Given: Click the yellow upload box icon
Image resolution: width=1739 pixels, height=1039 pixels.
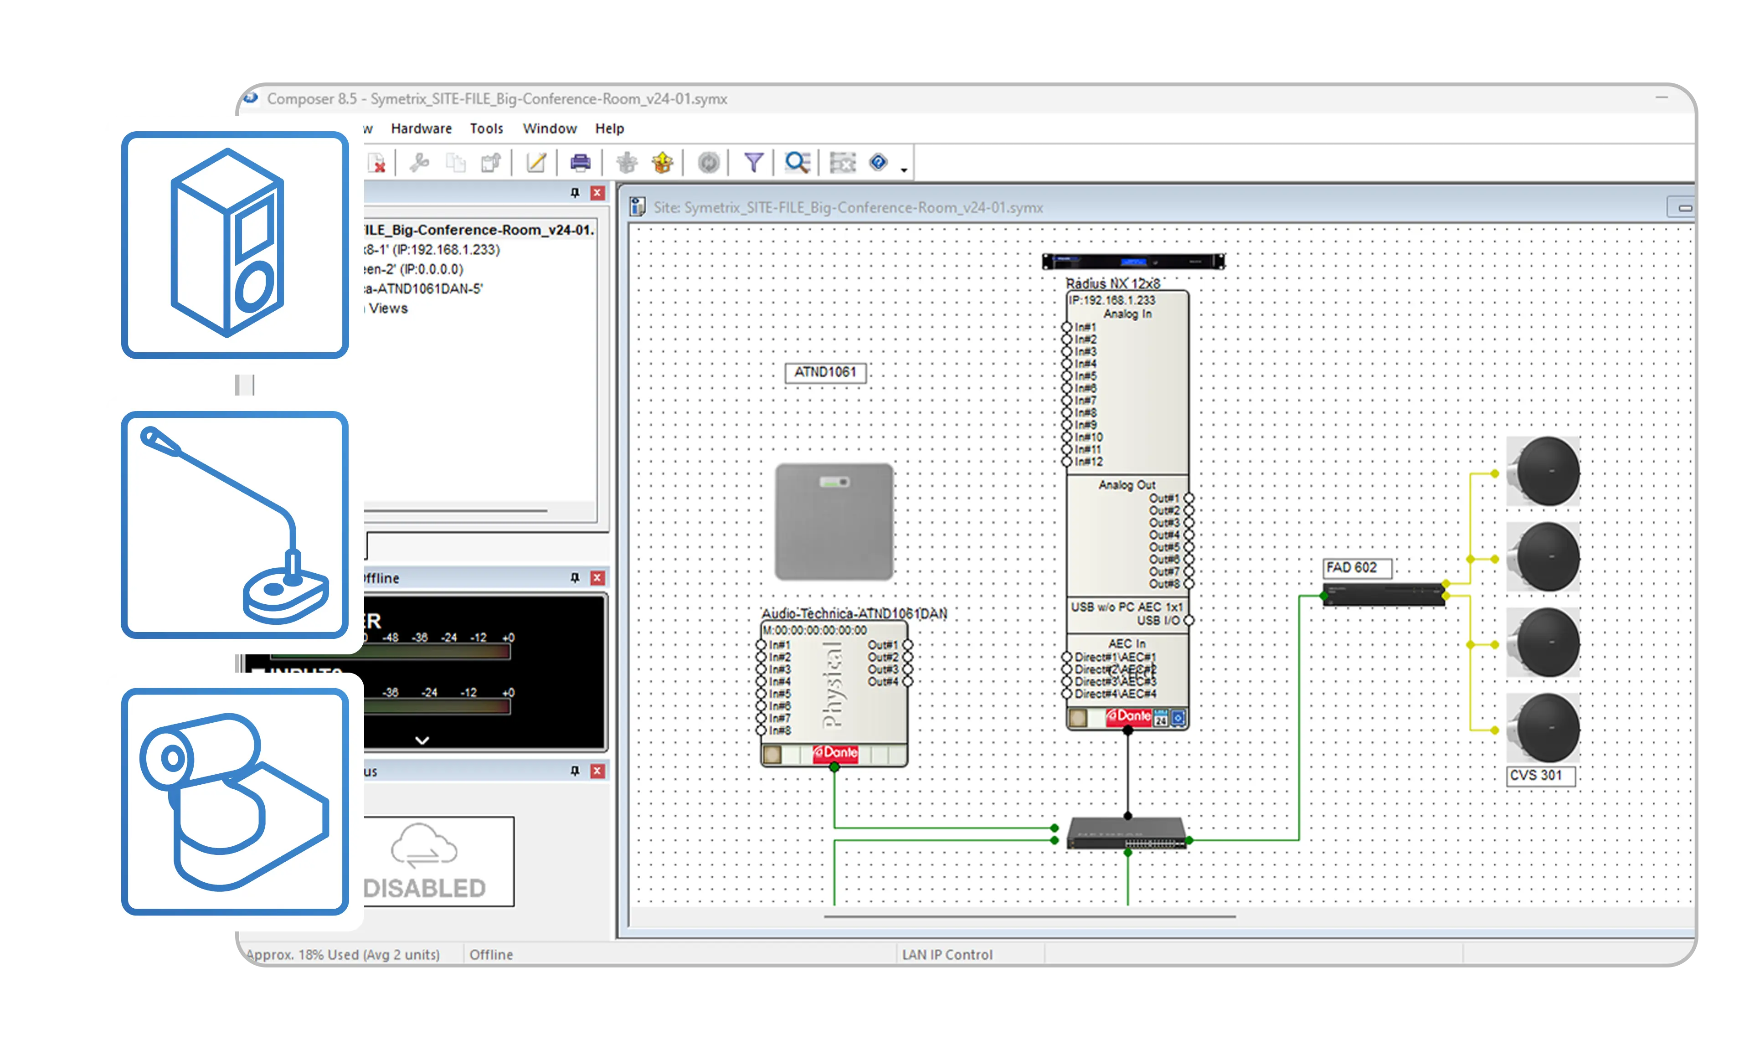Looking at the screenshot, I should click(662, 162).
